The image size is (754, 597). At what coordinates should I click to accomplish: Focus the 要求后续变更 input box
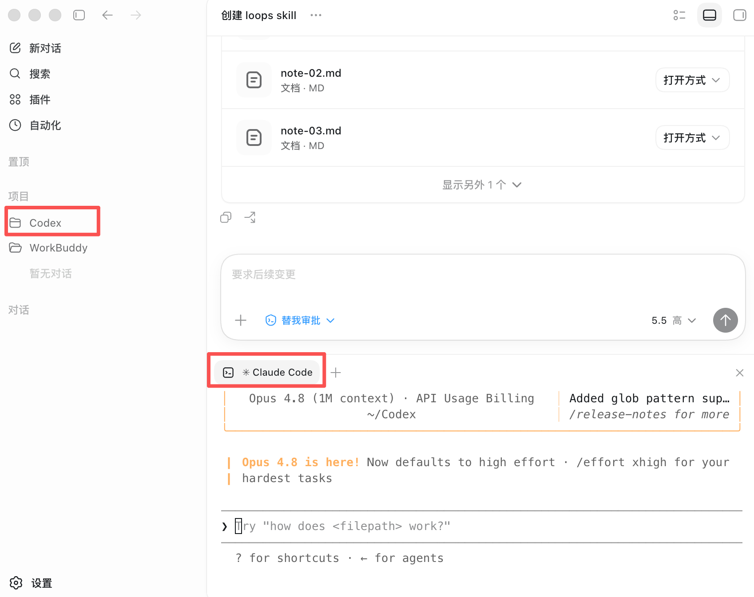pos(483,275)
